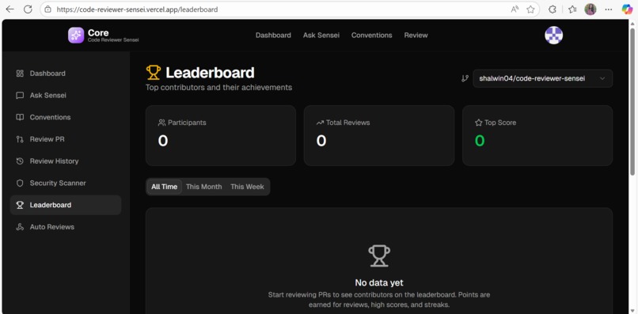Open the user avatar in the header
Screen dimensions: 638x314
(553, 36)
